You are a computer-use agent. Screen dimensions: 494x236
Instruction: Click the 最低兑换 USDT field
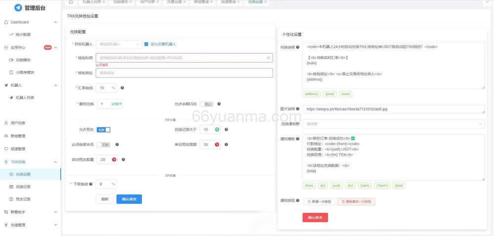tap(110, 104)
